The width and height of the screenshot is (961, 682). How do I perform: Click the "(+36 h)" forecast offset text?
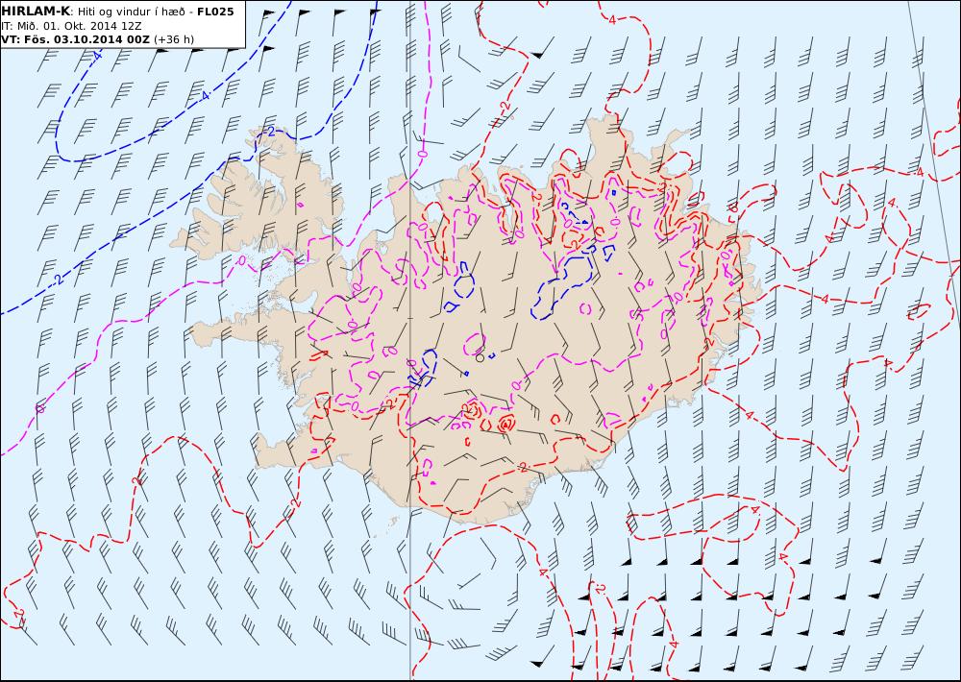174,39
